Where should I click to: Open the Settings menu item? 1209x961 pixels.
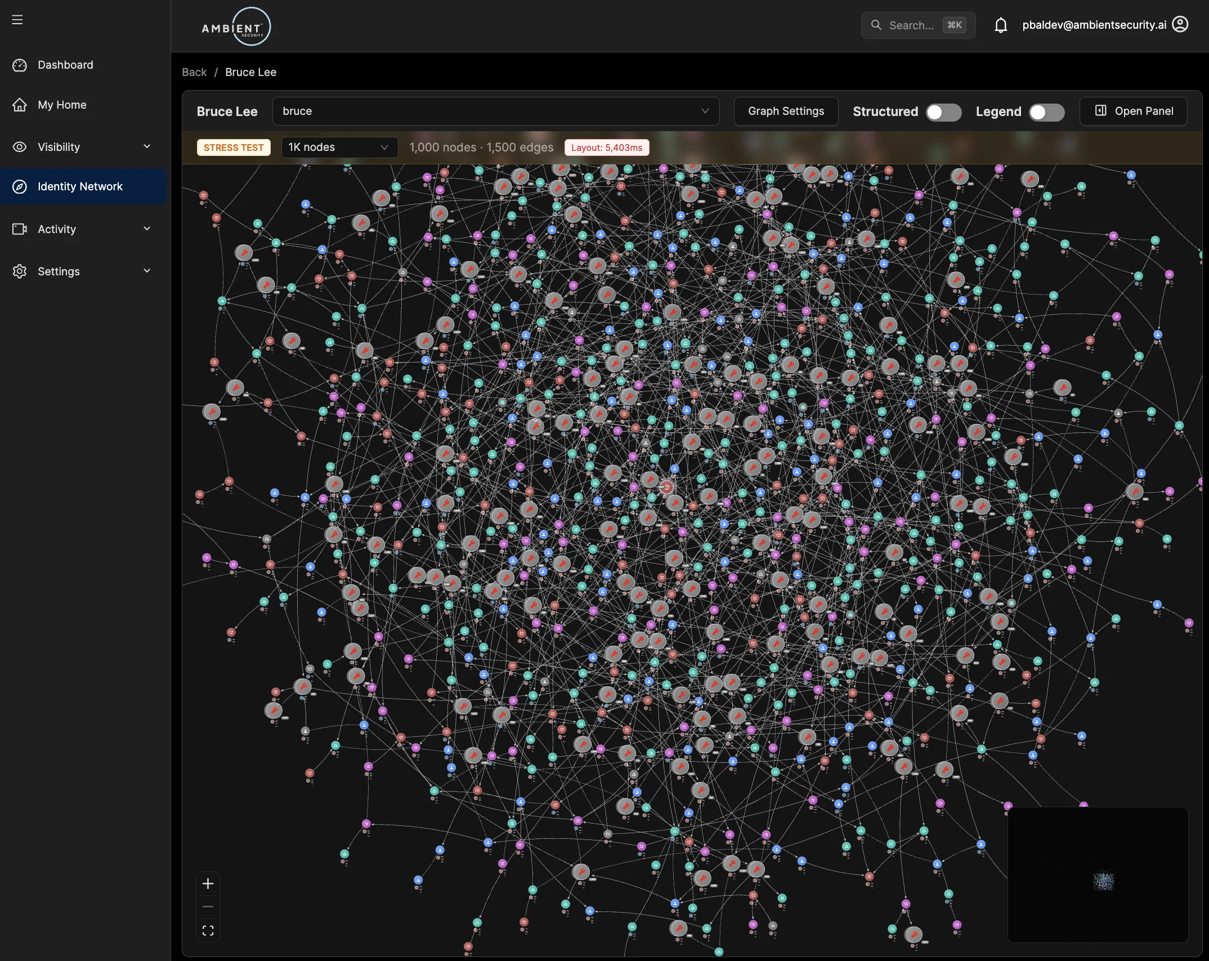point(83,271)
